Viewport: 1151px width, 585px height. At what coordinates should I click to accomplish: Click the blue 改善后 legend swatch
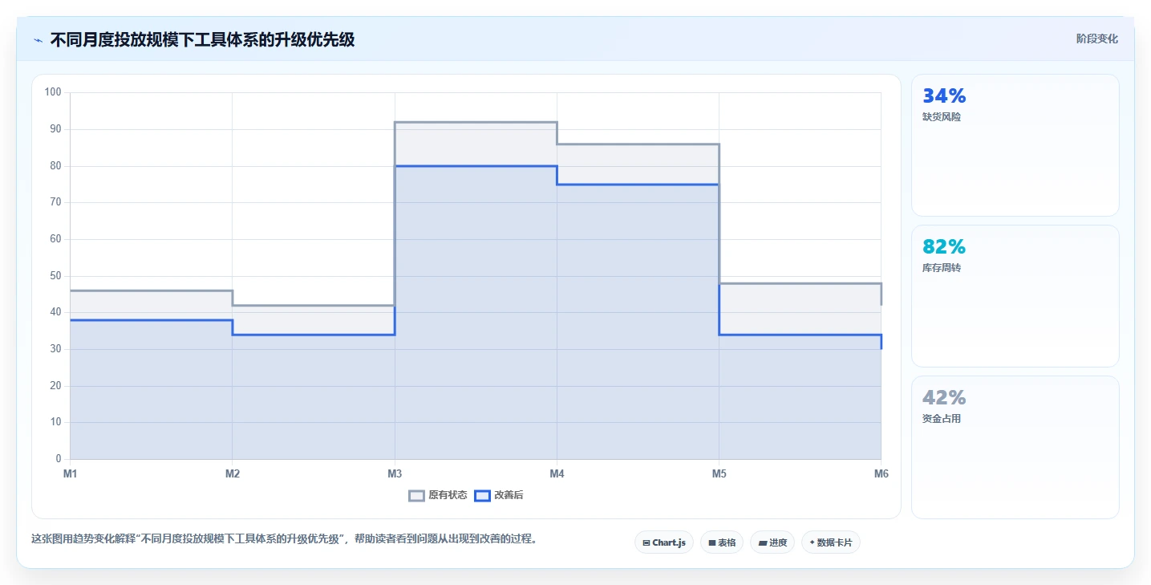pyautogui.click(x=482, y=495)
